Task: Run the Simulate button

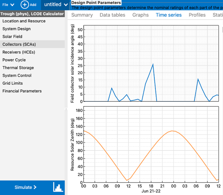Action: pyautogui.click(x=25, y=187)
